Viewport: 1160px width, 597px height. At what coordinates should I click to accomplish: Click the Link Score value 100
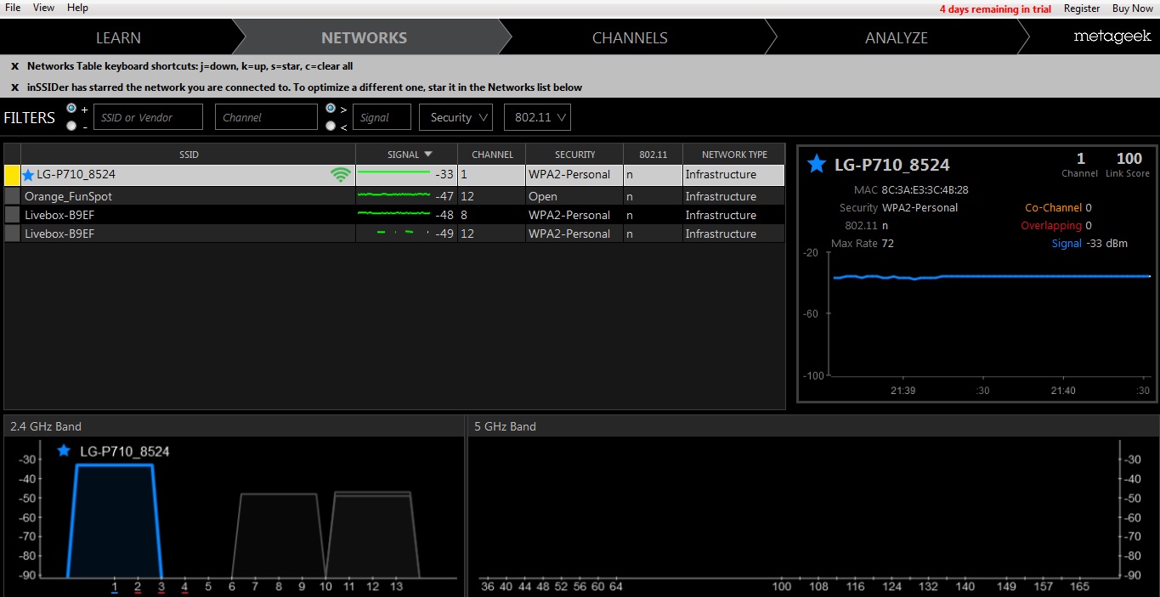[1129, 159]
